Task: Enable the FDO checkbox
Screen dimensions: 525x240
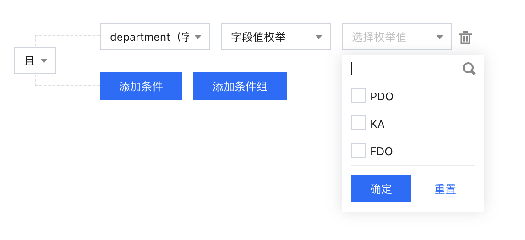Action: coord(358,150)
